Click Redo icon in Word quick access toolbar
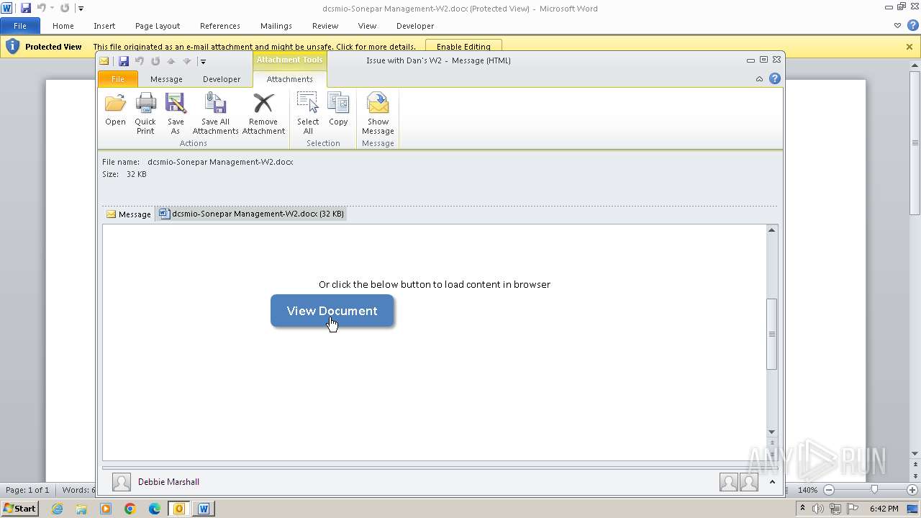 pyautogui.click(x=65, y=8)
